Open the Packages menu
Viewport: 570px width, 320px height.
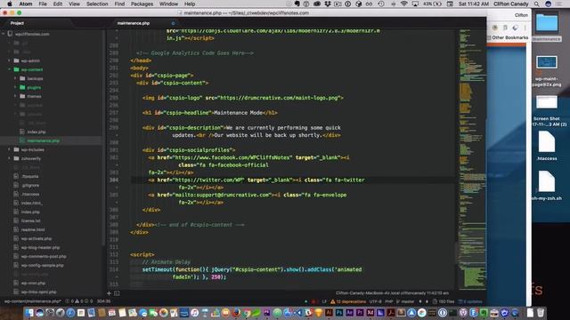pyautogui.click(x=142, y=4)
